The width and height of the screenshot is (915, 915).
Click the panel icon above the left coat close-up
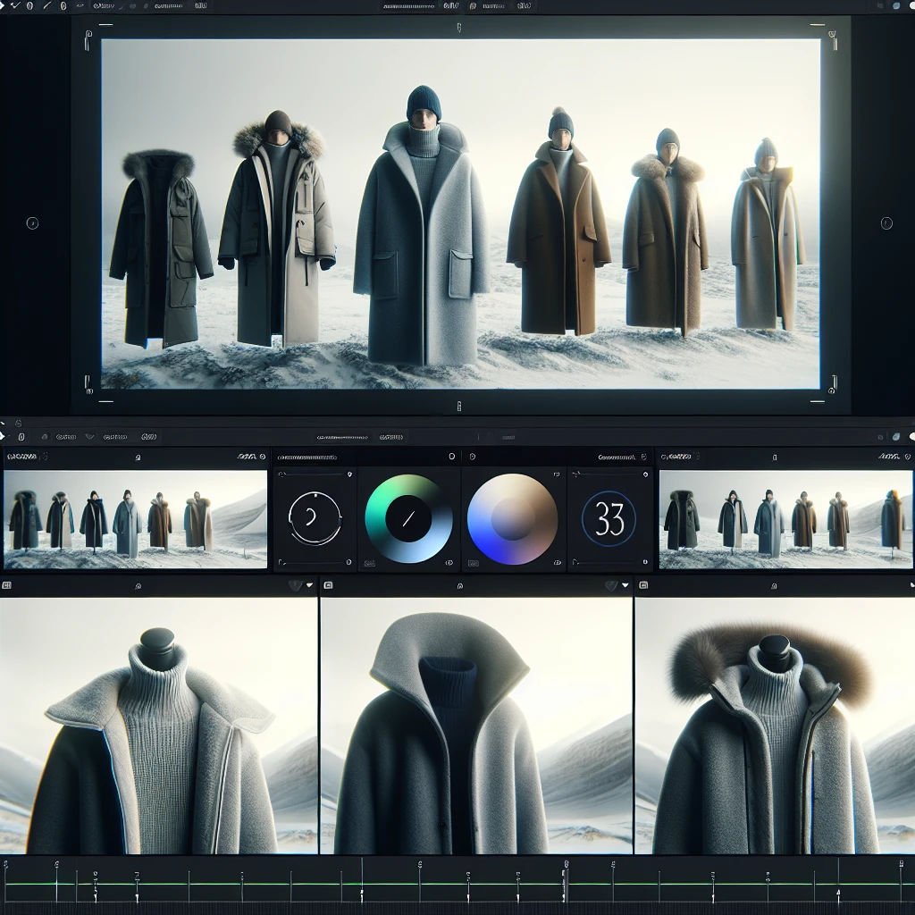(6, 585)
